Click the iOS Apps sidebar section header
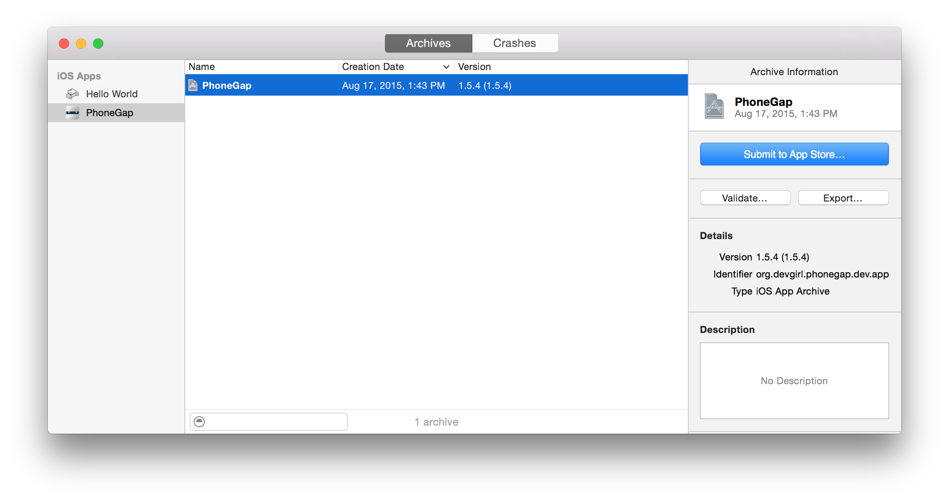Screen dimensions: 949x502 point(79,76)
